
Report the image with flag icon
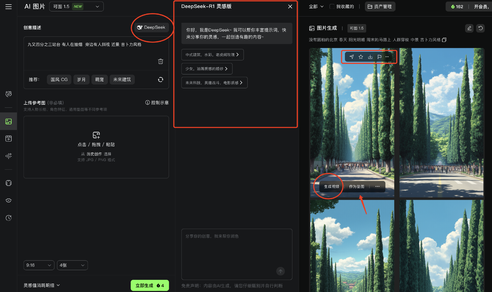click(380, 57)
